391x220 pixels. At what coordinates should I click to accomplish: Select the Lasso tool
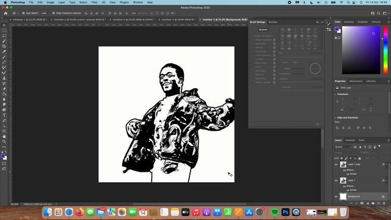pyautogui.click(x=4, y=35)
